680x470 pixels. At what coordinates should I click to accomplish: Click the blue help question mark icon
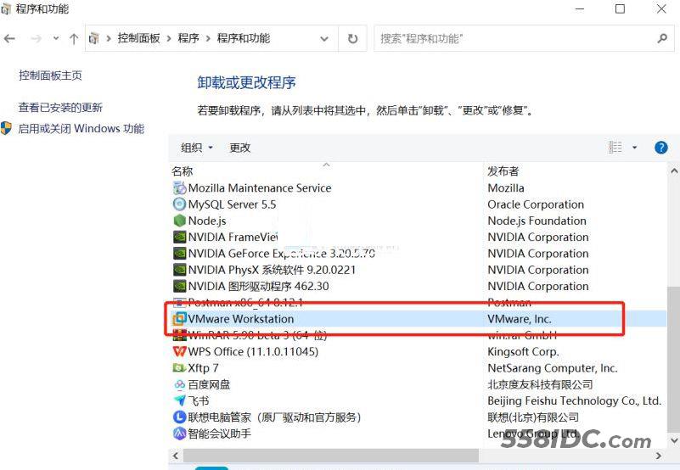pos(661,148)
